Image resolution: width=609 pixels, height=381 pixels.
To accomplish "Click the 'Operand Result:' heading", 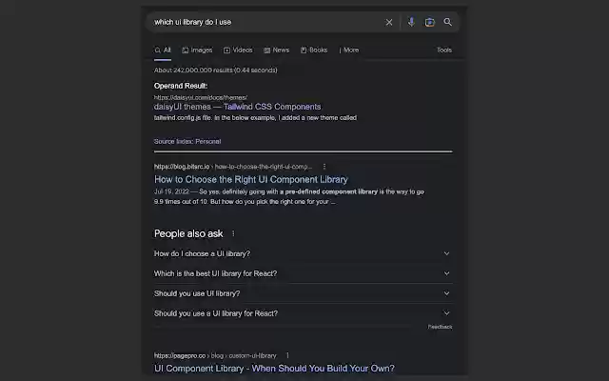I will coord(181,86).
